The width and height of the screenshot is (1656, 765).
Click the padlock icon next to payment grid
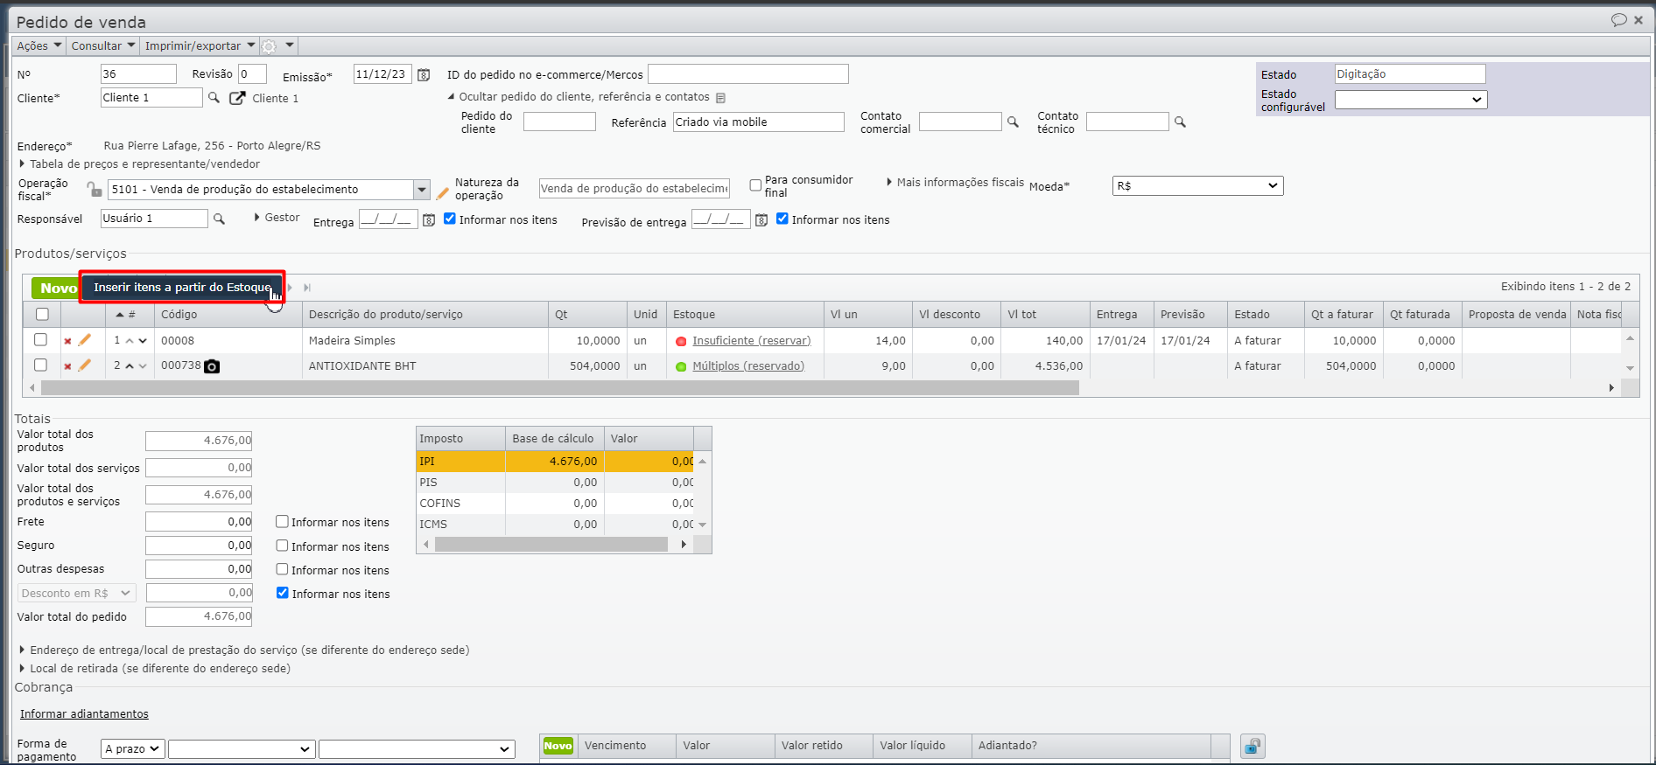(1253, 746)
